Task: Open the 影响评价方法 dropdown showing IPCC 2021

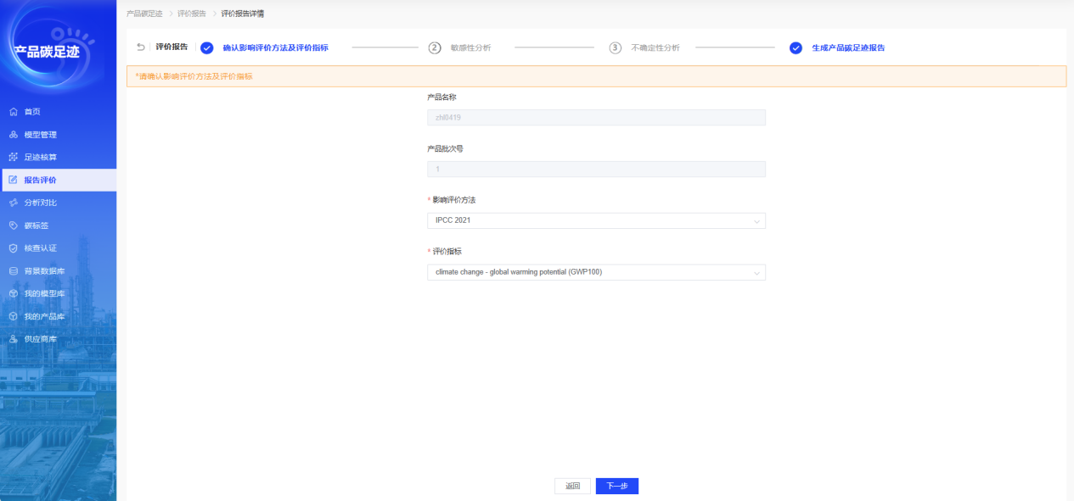Action: (x=595, y=220)
